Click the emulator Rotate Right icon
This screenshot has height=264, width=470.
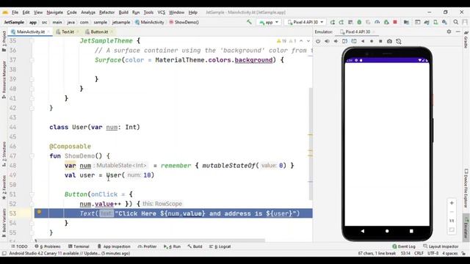pyautogui.click(x=354, y=41)
